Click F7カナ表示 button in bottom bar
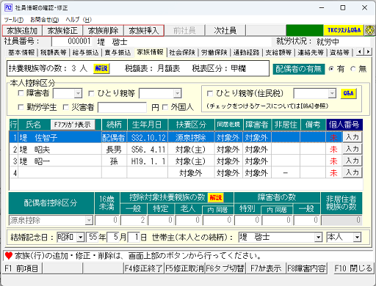The height and width of the screenshot is (286, 376). point(266,268)
